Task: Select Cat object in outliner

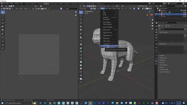Action: 164,14
